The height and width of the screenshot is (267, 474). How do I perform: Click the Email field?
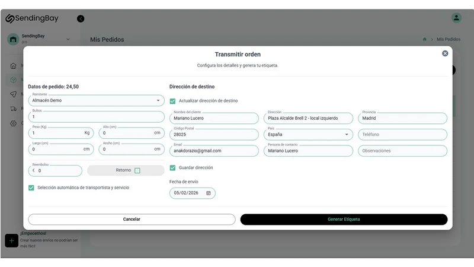click(x=214, y=151)
